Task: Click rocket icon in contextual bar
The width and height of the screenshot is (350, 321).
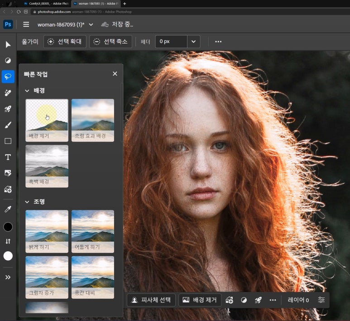Action: [258, 300]
